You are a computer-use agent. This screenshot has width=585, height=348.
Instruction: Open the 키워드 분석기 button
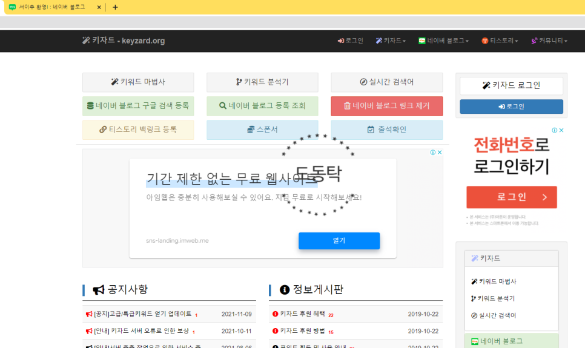tap(262, 82)
